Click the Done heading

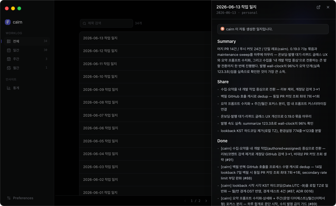(222, 141)
